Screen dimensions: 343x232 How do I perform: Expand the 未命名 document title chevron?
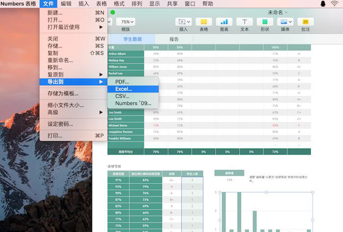286,12
